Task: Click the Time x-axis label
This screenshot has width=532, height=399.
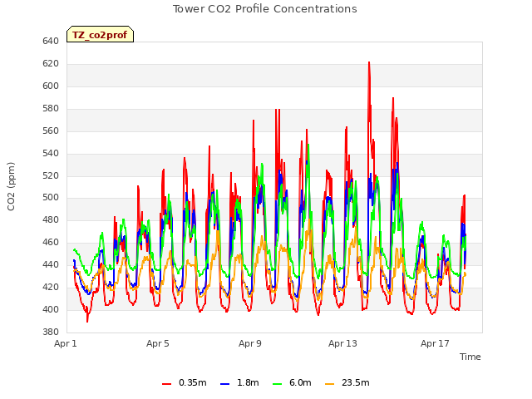Action: pos(470,357)
